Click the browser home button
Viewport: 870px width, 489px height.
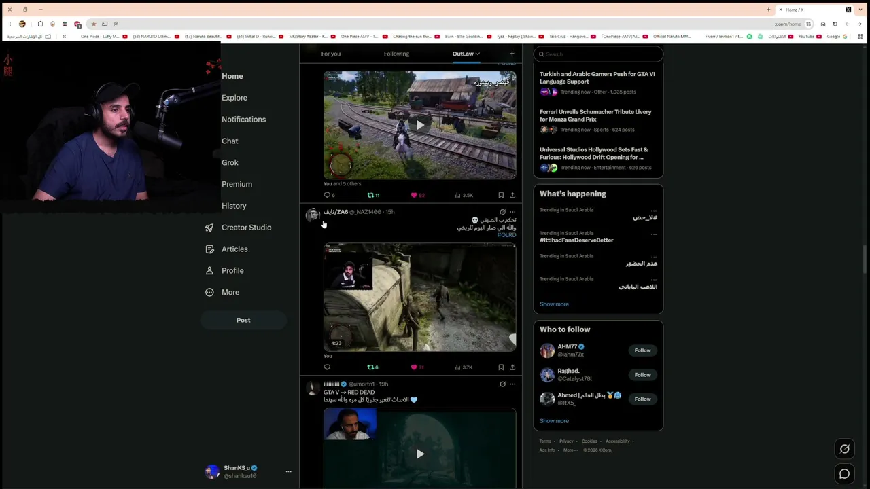(x=823, y=24)
